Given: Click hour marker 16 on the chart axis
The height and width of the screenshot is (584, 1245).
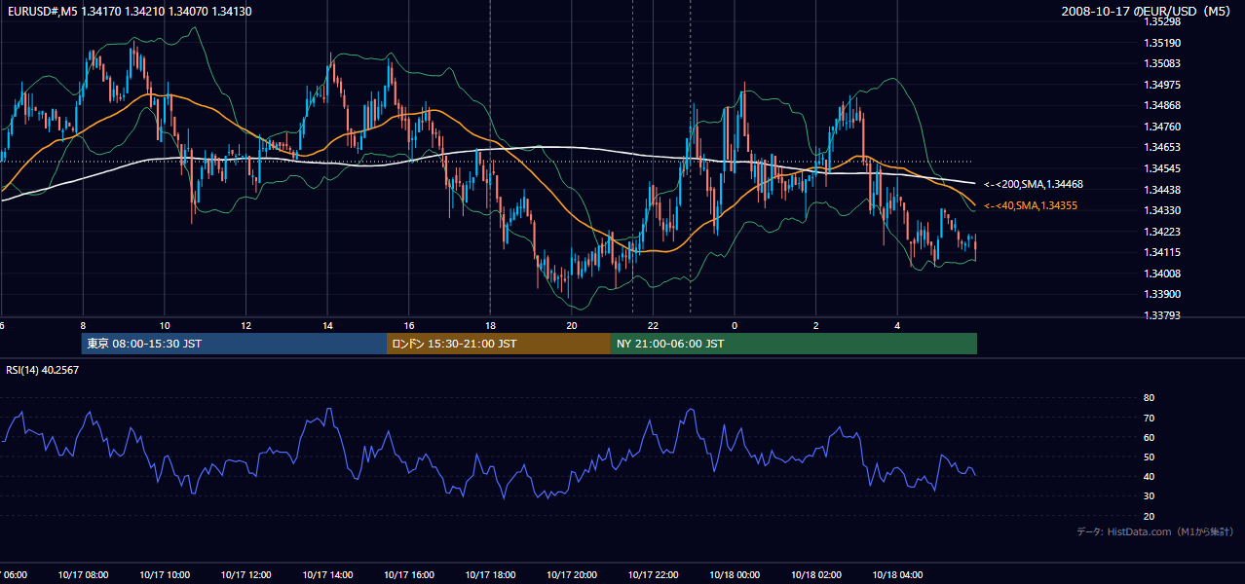Looking at the screenshot, I should pos(409,326).
